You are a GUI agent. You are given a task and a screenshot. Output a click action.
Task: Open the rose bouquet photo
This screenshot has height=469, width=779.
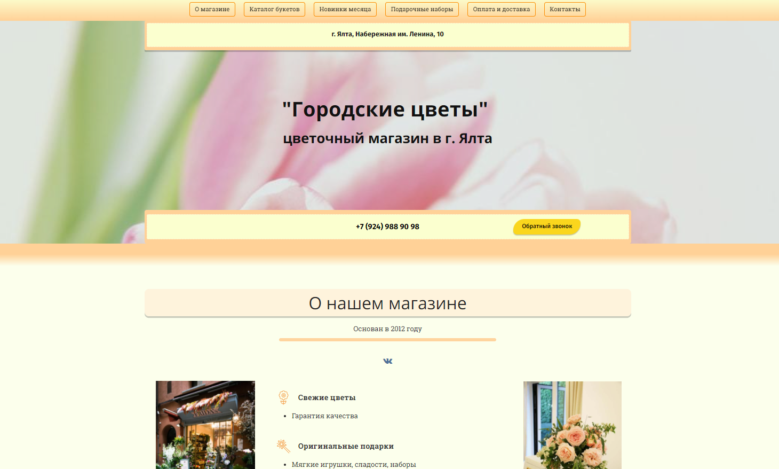[x=572, y=425]
